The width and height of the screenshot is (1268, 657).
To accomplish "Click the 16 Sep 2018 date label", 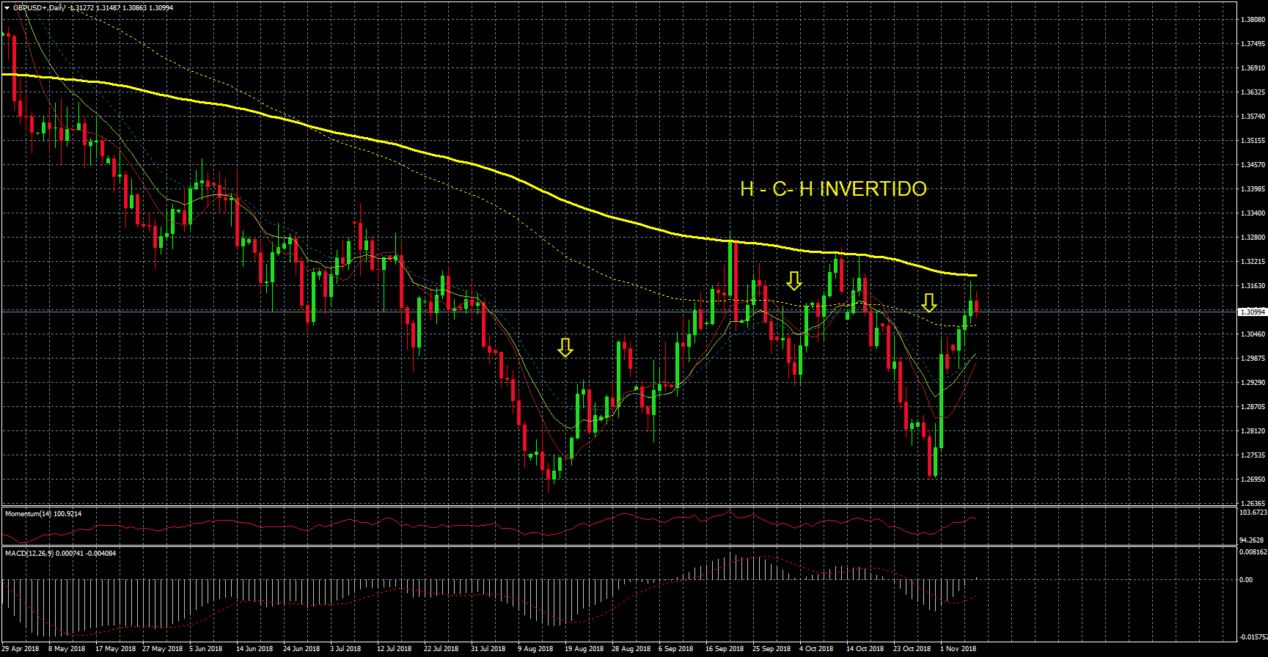I will [724, 648].
